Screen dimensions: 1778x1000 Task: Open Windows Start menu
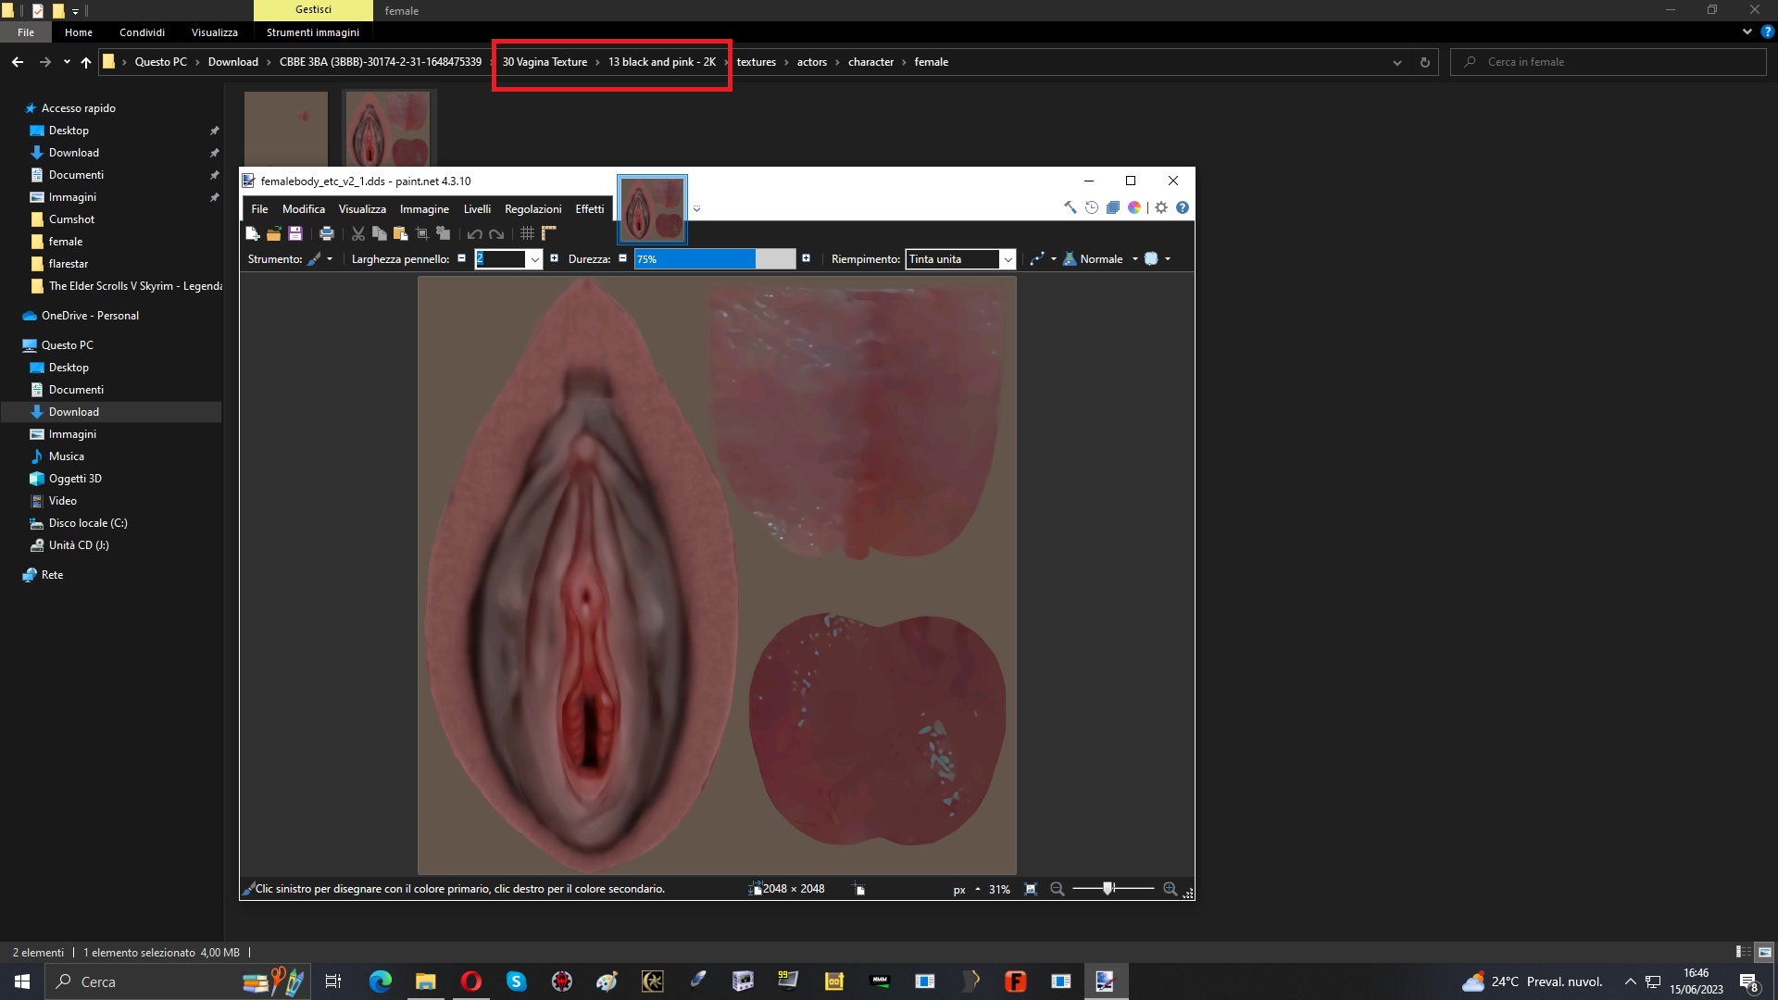pos(22,981)
